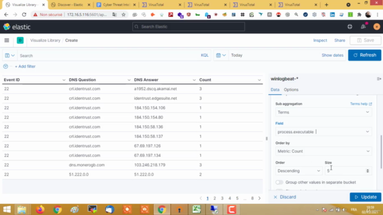Click the translate page icon
The width and height of the screenshot is (383, 215).
coord(114,14)
